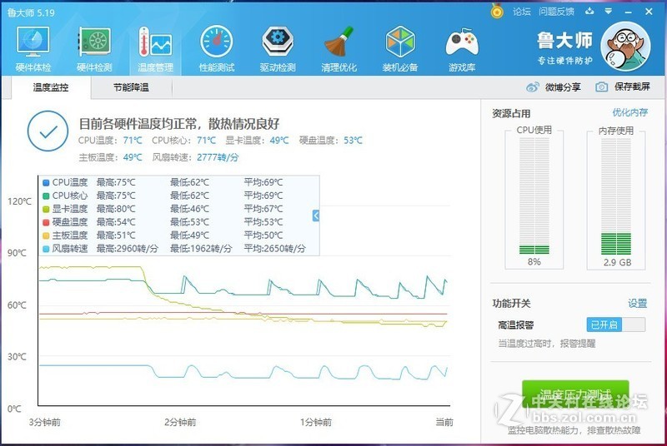The image size is (667, 446).
Task: Click the 功能开关 heading
Action: pyautogui.click(x=511, y=304)
